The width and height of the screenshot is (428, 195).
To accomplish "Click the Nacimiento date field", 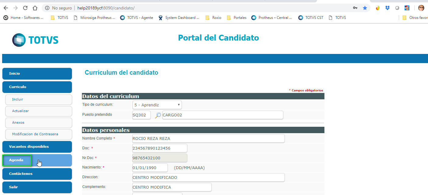I will point(150,168).
